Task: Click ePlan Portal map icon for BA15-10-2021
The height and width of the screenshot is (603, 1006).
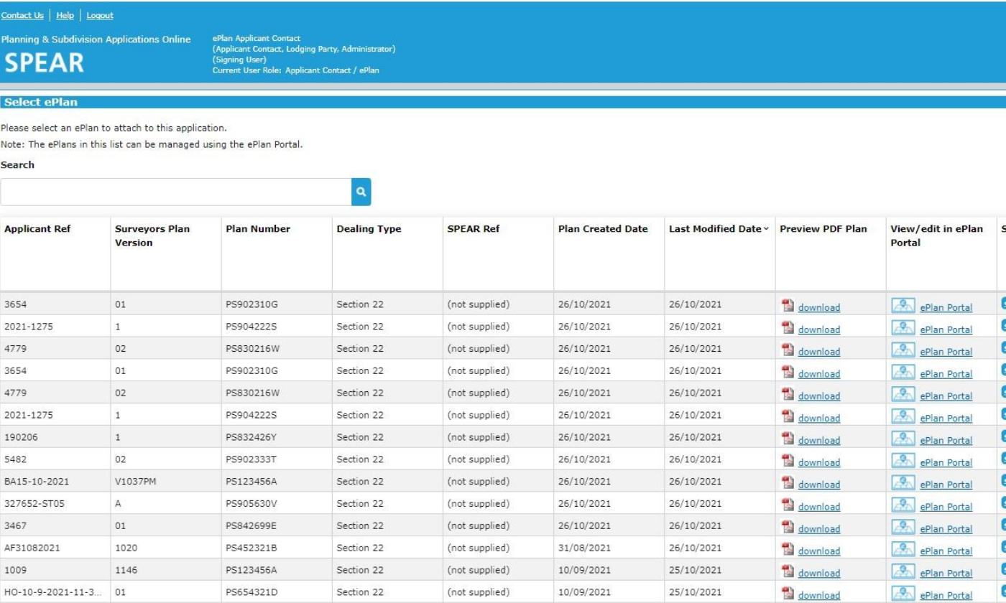Action: [x=903, y=483]
